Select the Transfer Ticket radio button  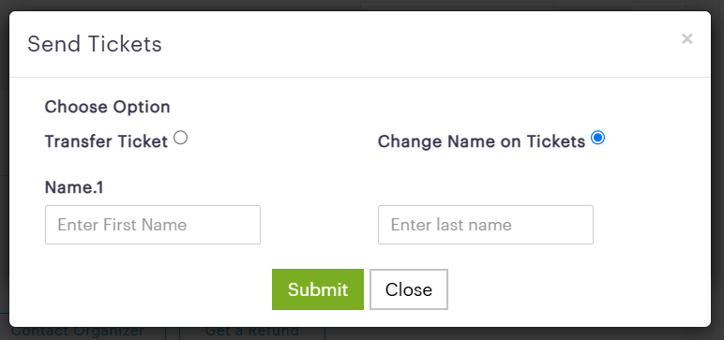pyautogui.click(x=181, y=138)
